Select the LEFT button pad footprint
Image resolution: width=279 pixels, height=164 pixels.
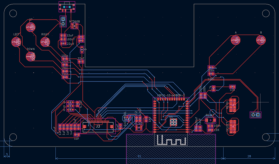coord(16,42)
